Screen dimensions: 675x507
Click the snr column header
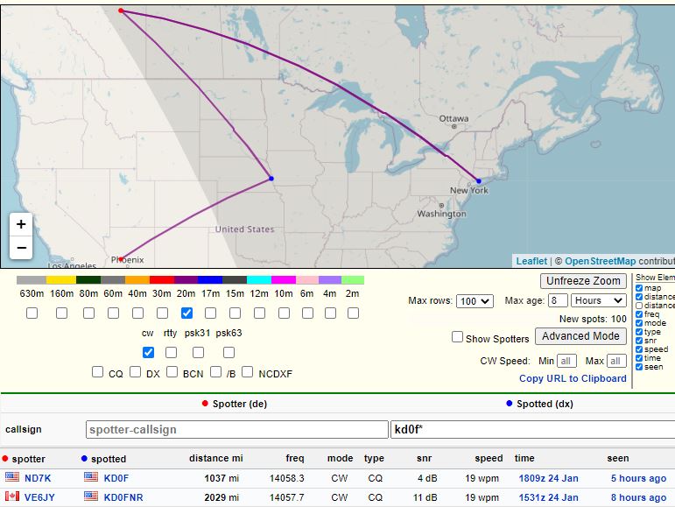(424, 458)
